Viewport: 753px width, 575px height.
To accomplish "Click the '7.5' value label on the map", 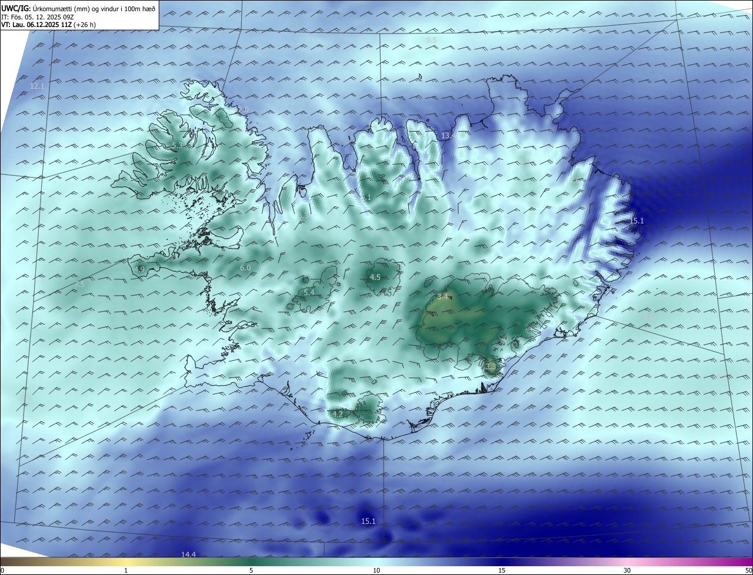I will 79,284.
